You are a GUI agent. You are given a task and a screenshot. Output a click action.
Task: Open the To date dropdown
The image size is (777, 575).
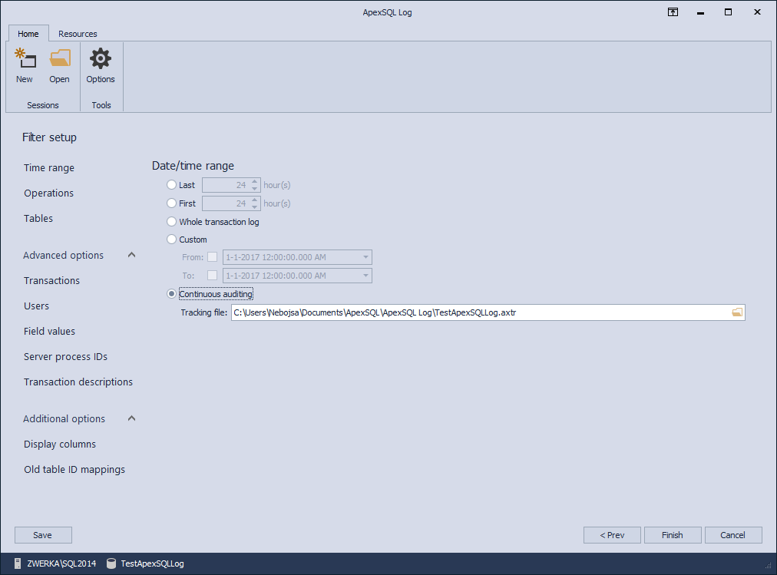(365, 276)
